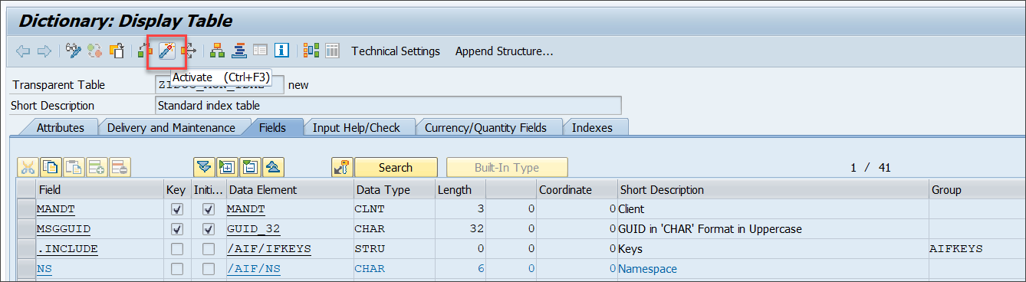Click the Cut scissors icon

tap(28, 167)
